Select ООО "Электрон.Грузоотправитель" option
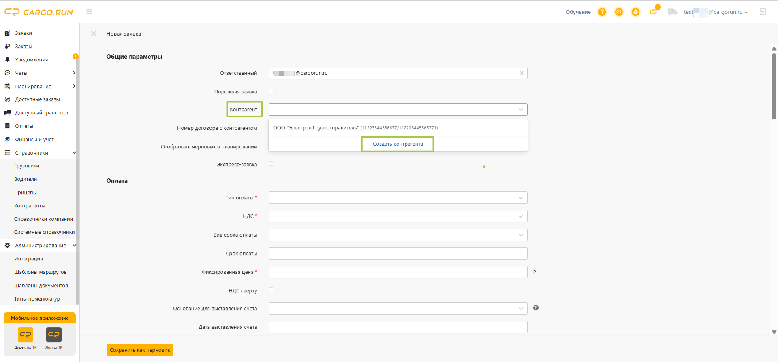The image size is (778, 362). tap(398, 128)
